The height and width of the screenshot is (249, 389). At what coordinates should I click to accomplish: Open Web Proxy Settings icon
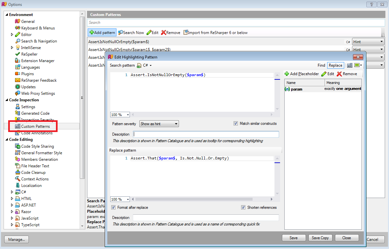pos(17,93)
